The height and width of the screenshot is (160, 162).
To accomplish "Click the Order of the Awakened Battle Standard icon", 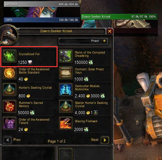I will (x=9, y=73).
